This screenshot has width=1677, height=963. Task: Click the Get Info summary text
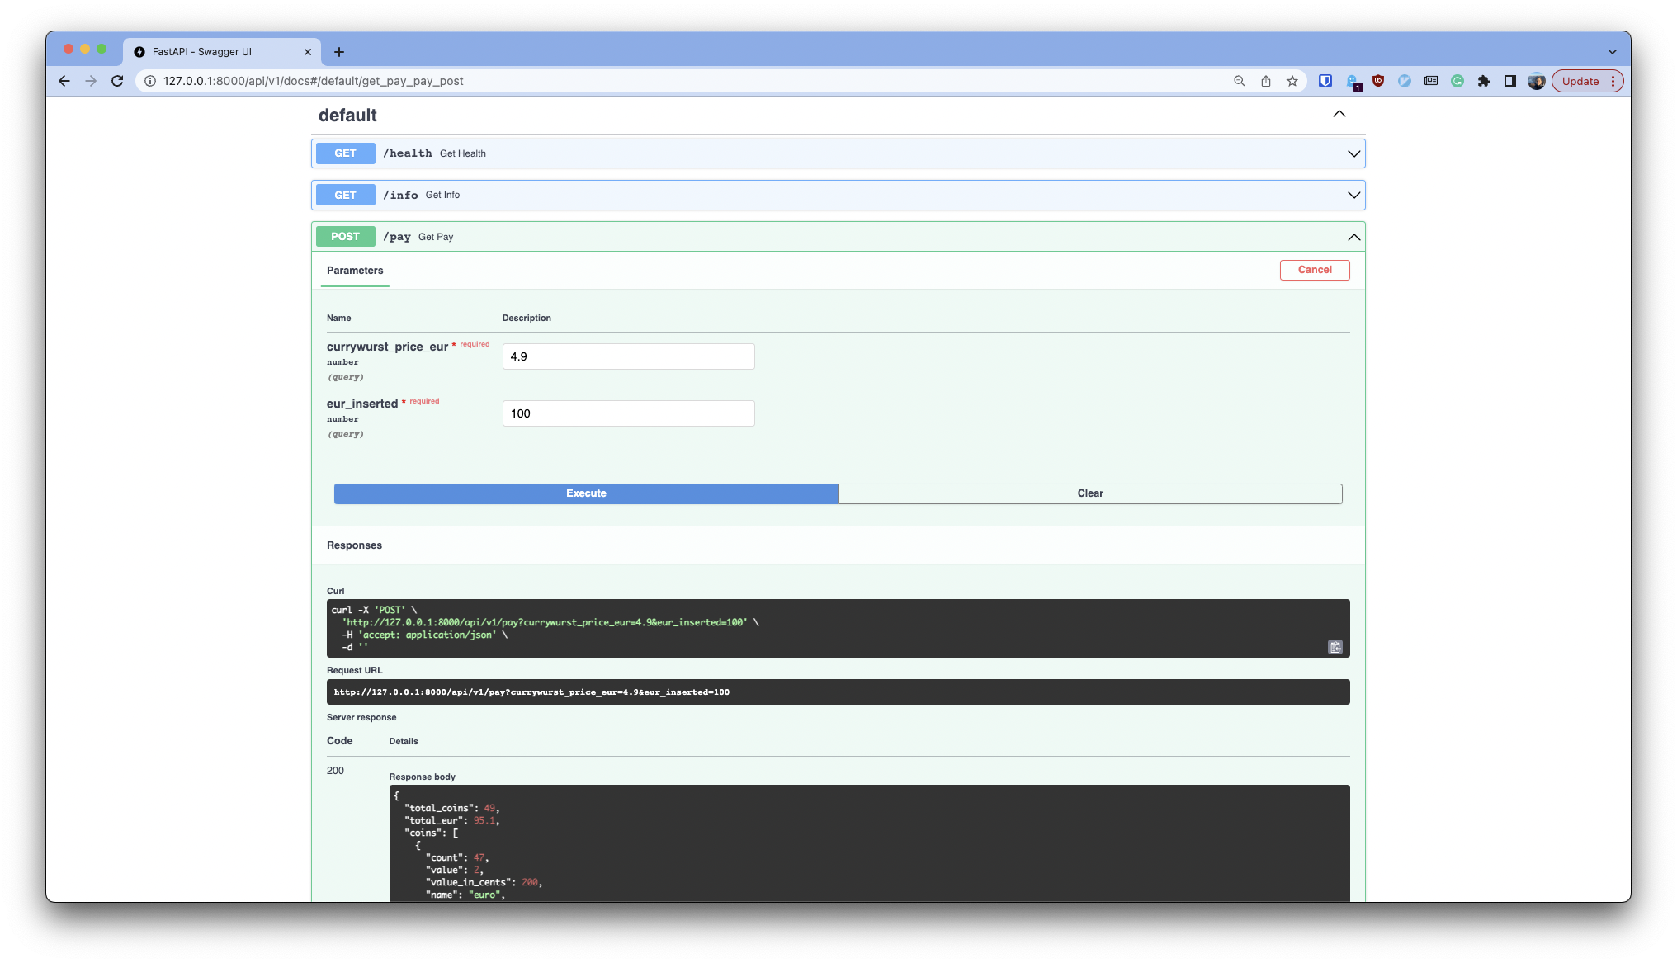coord(443,195)
